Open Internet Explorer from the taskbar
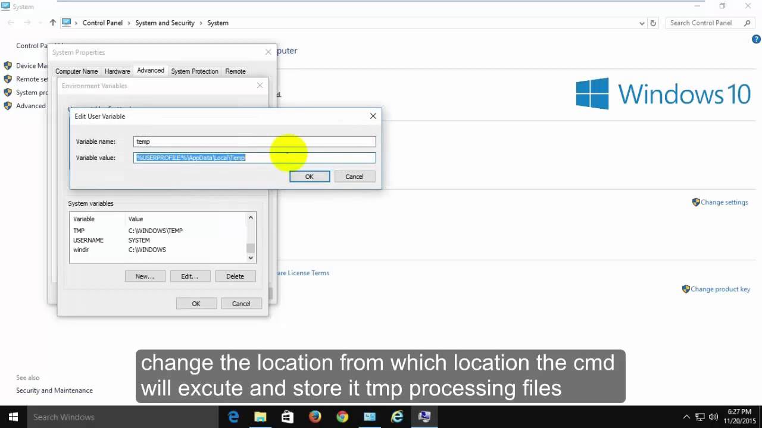The width and height of the screenshot is (762, 428). 397,417
